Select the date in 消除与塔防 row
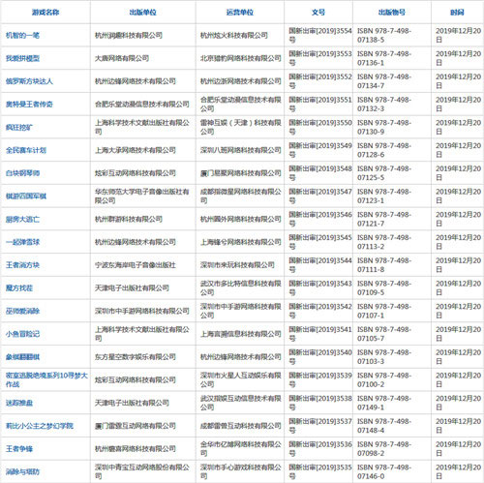 pyautogui.click(x=458, y=471)
